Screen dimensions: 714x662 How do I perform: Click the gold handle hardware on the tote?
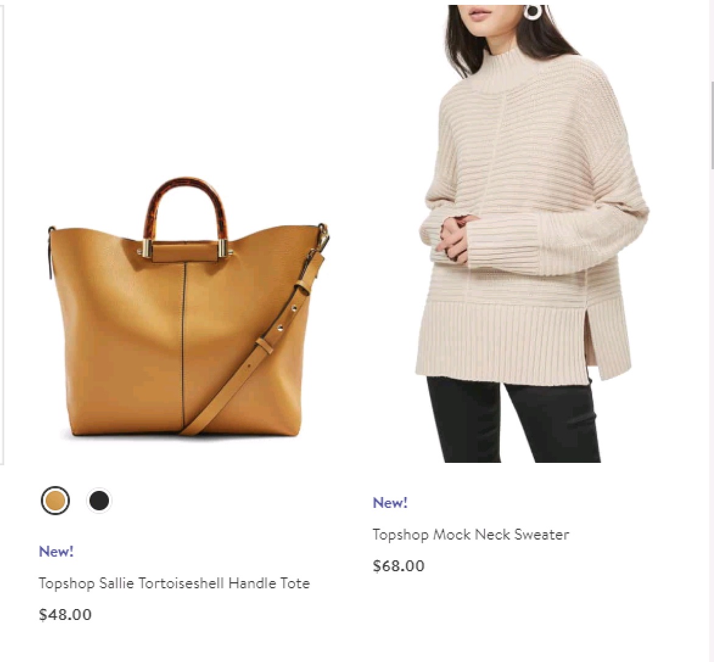pyautogui.click(x=185, y=248)
